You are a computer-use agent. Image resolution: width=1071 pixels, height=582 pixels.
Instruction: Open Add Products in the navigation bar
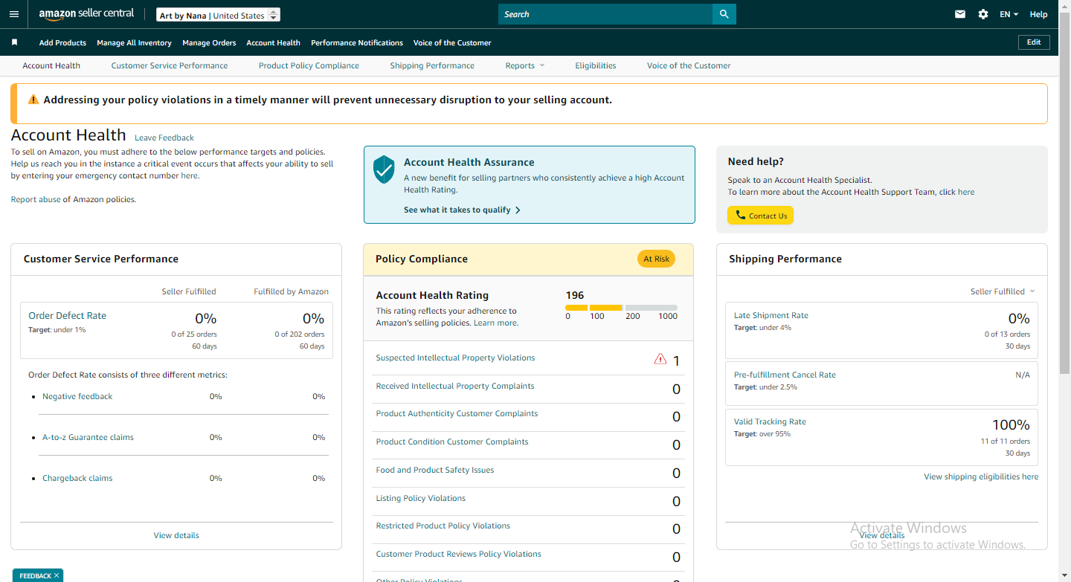(x=62, y=42)
